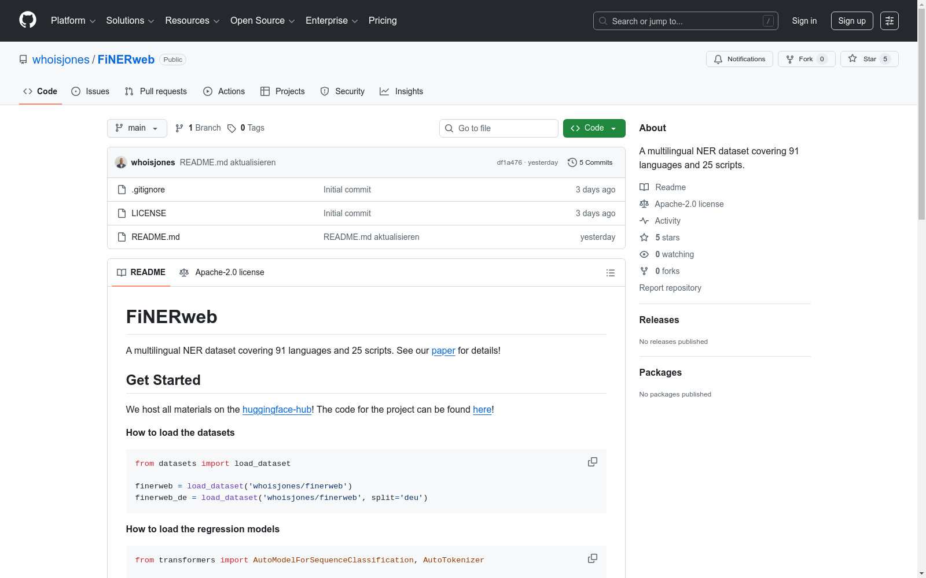Open the main branch selector dropdown
Viewport: 926px width, 578px height.
(x=137, y=128)
